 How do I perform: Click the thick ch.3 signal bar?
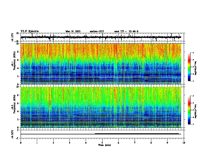click(137, 134)
